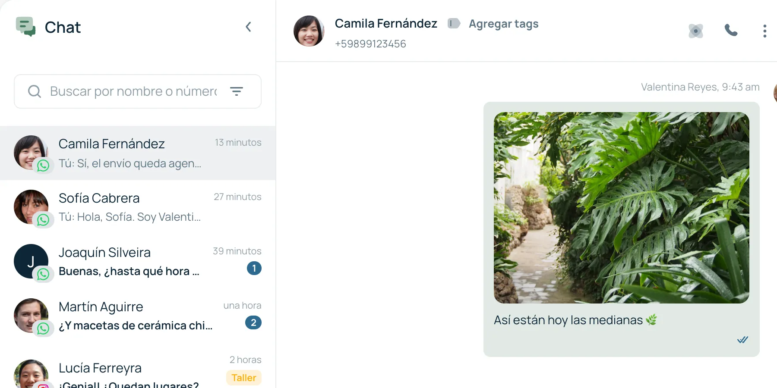Viewport: 777px width, 388px height.
Task: Open the Sofía Cabrera conversation
Action: (x=138, y=207)
